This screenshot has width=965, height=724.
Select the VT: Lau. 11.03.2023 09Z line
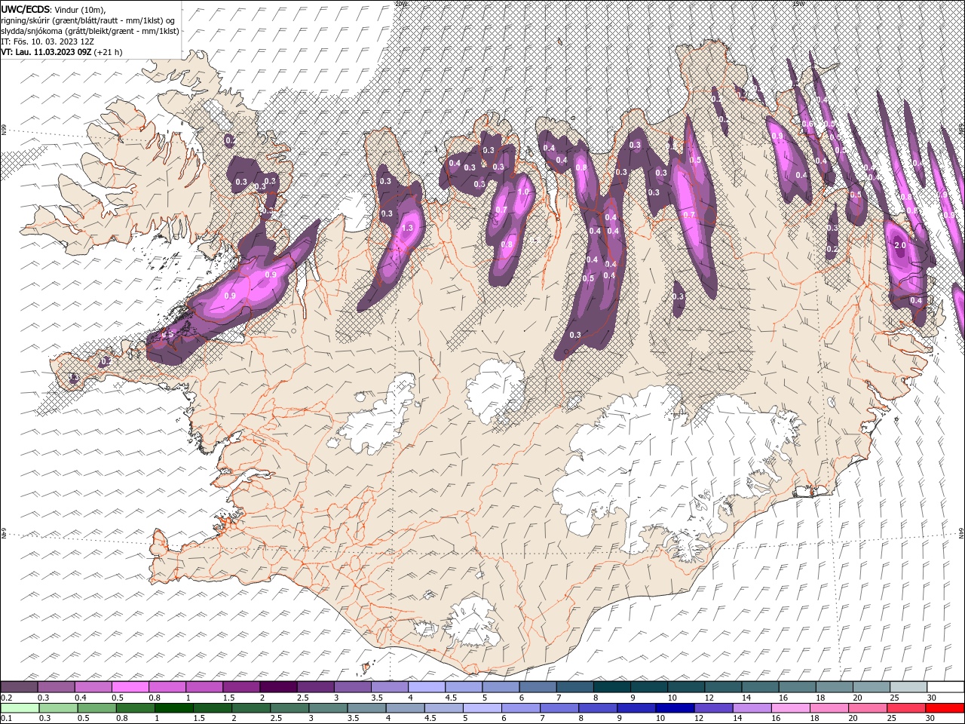click(47, 52)
